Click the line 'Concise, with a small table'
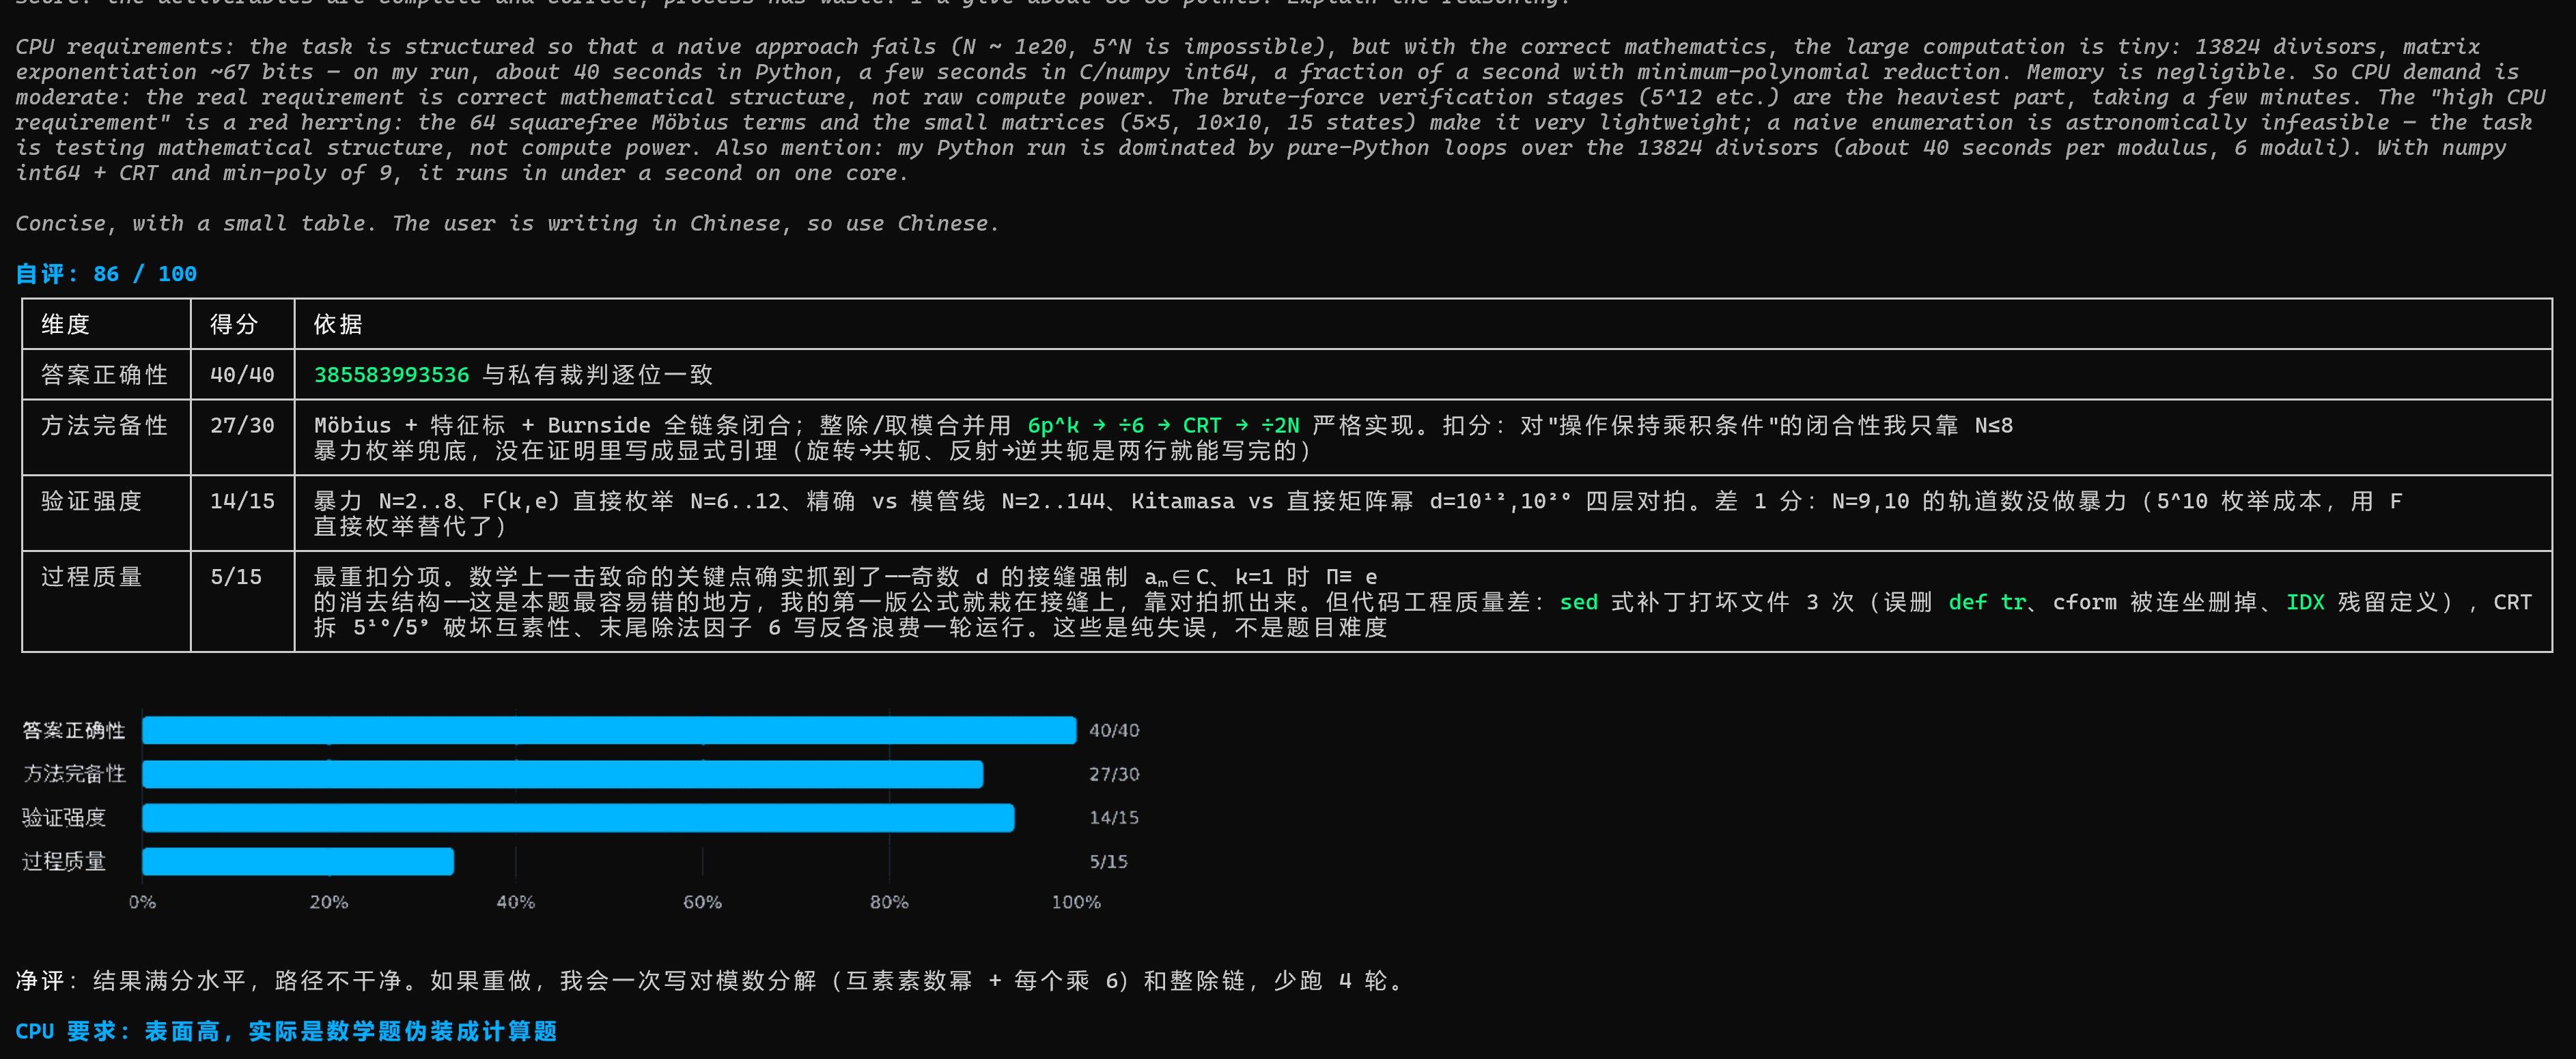The image size is (2576, 1059). pos(507,224)
